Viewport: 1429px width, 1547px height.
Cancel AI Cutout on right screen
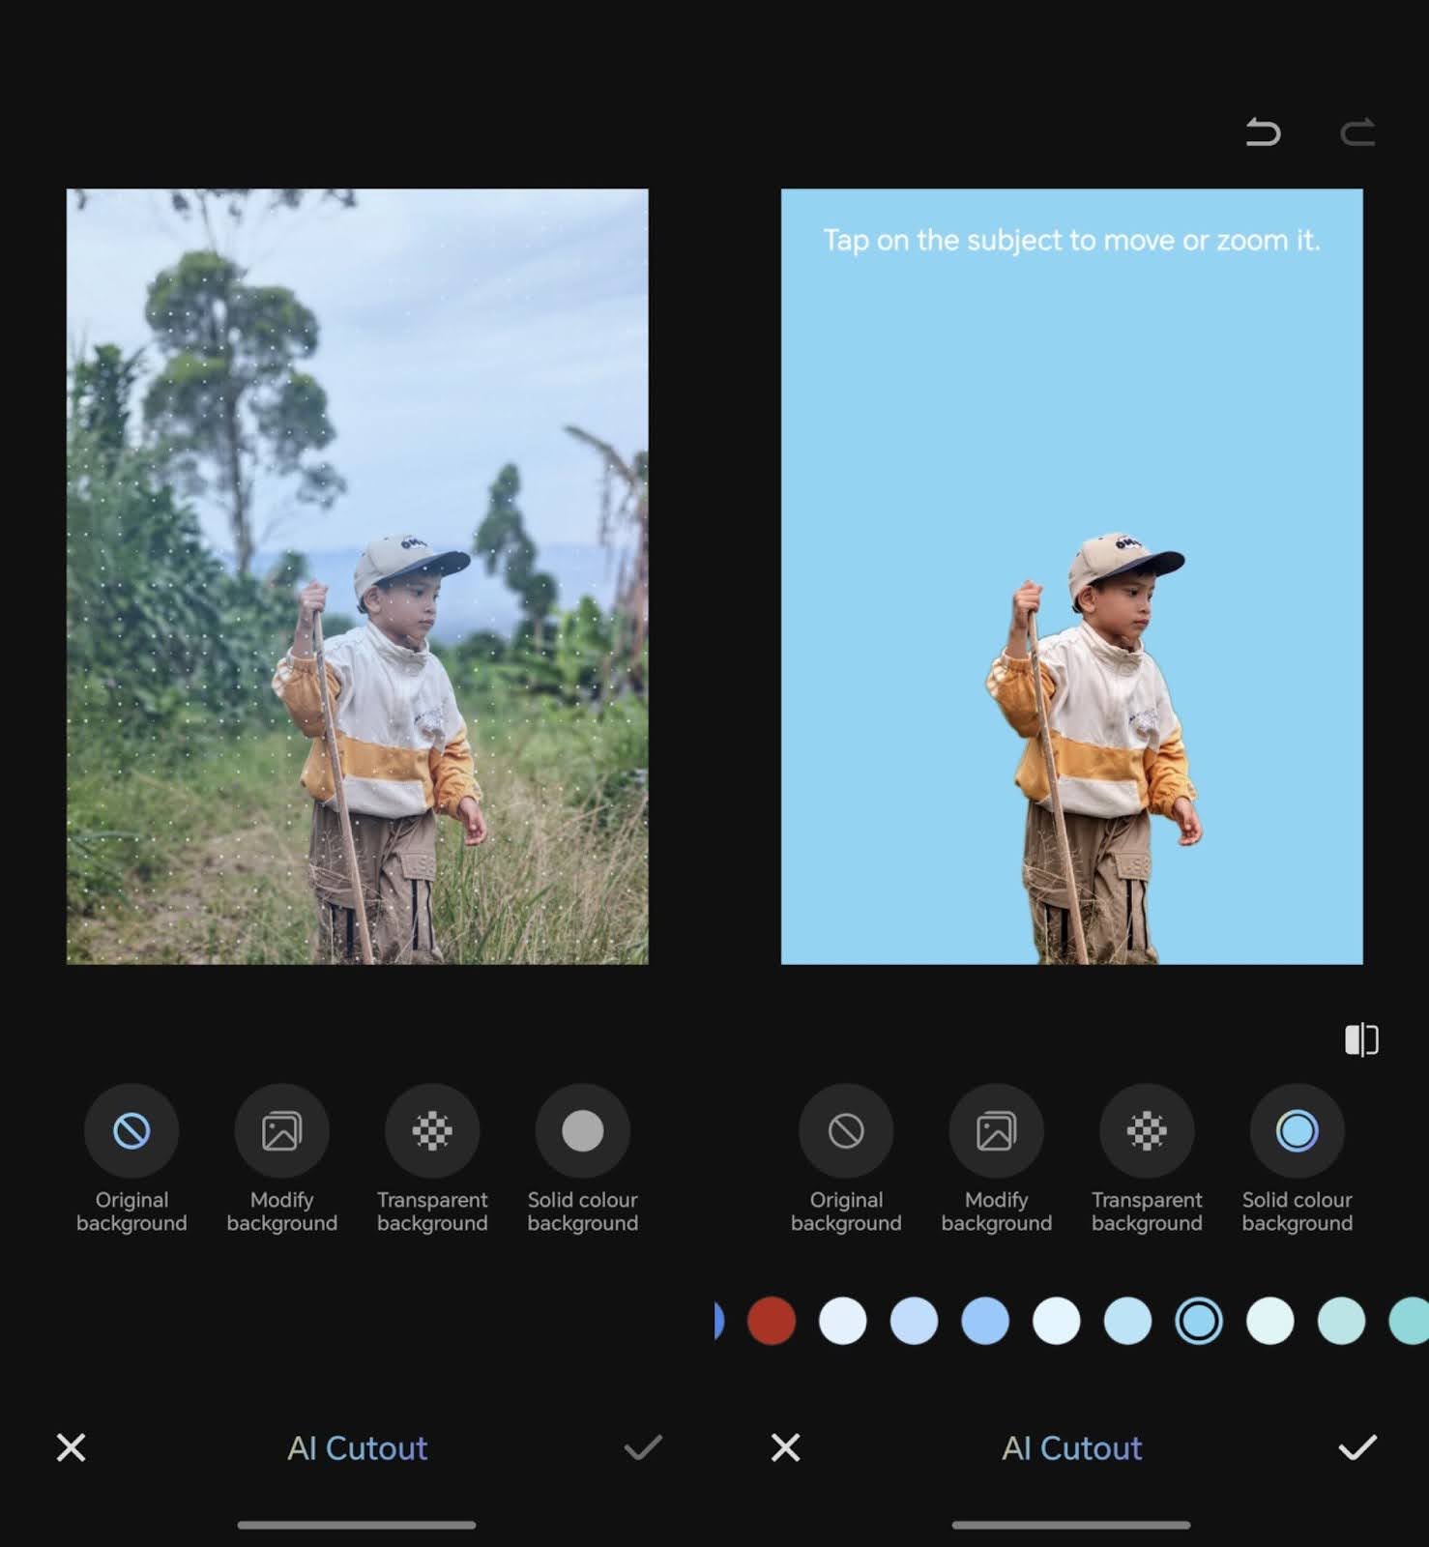click(x=785, y=1447)
